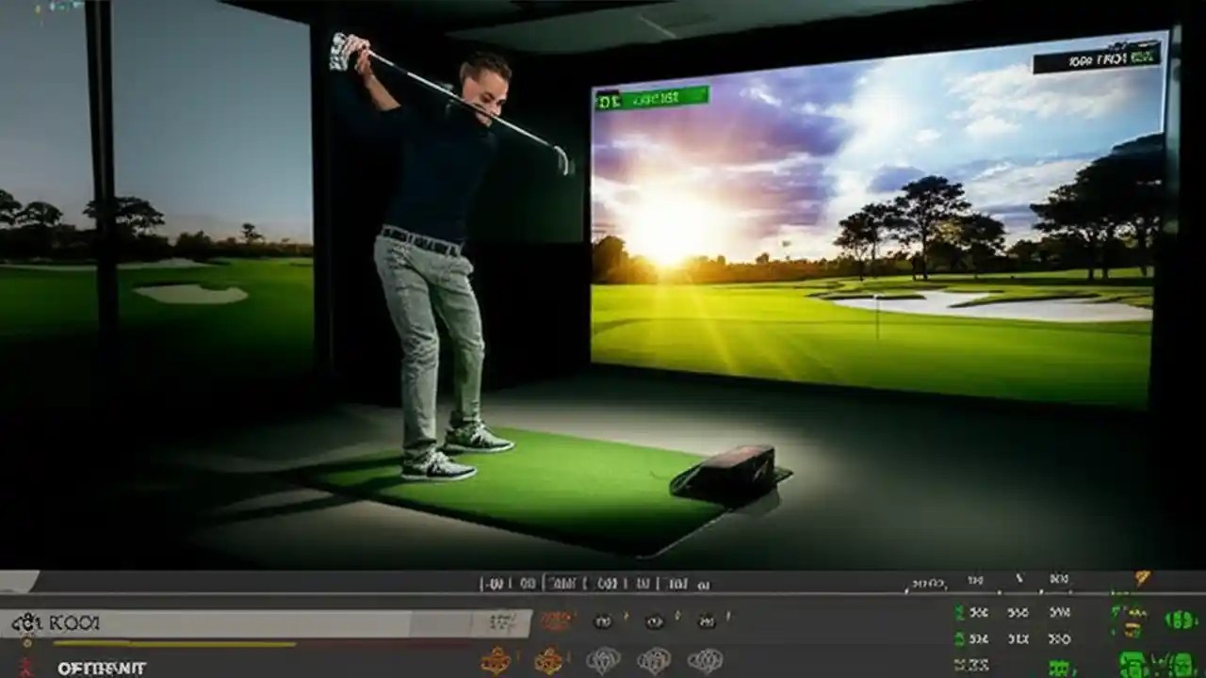Toggle the green marker next to the 500 stat
1206x678 pixels.
[960, 613]
